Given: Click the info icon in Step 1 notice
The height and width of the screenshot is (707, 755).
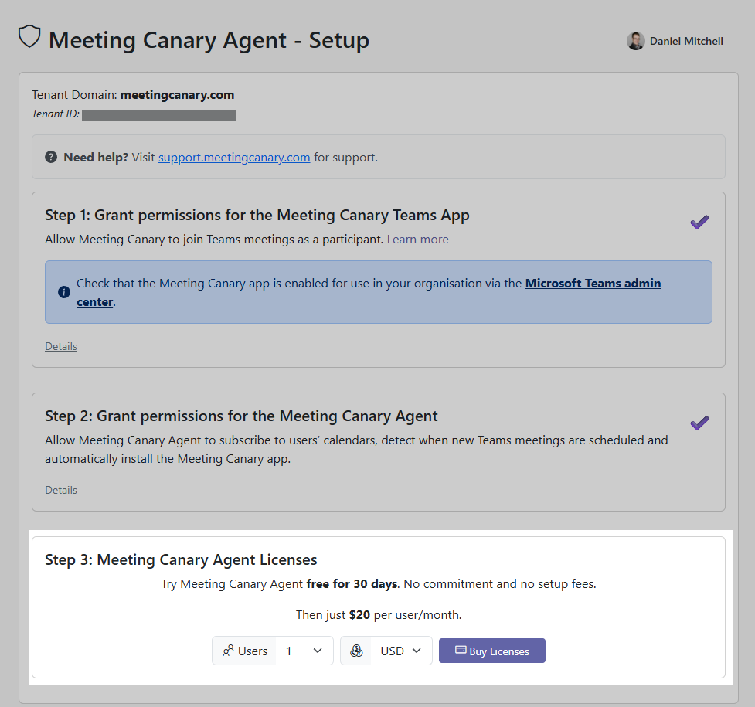Looking at the screenshot, I should tap(63, 292).
